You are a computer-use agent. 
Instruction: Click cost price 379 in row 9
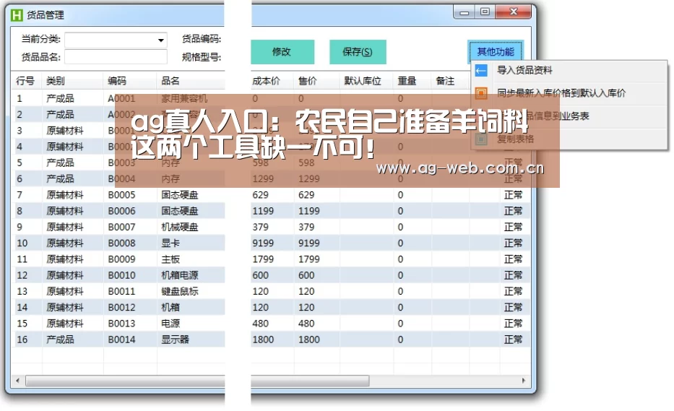[261, 227]
